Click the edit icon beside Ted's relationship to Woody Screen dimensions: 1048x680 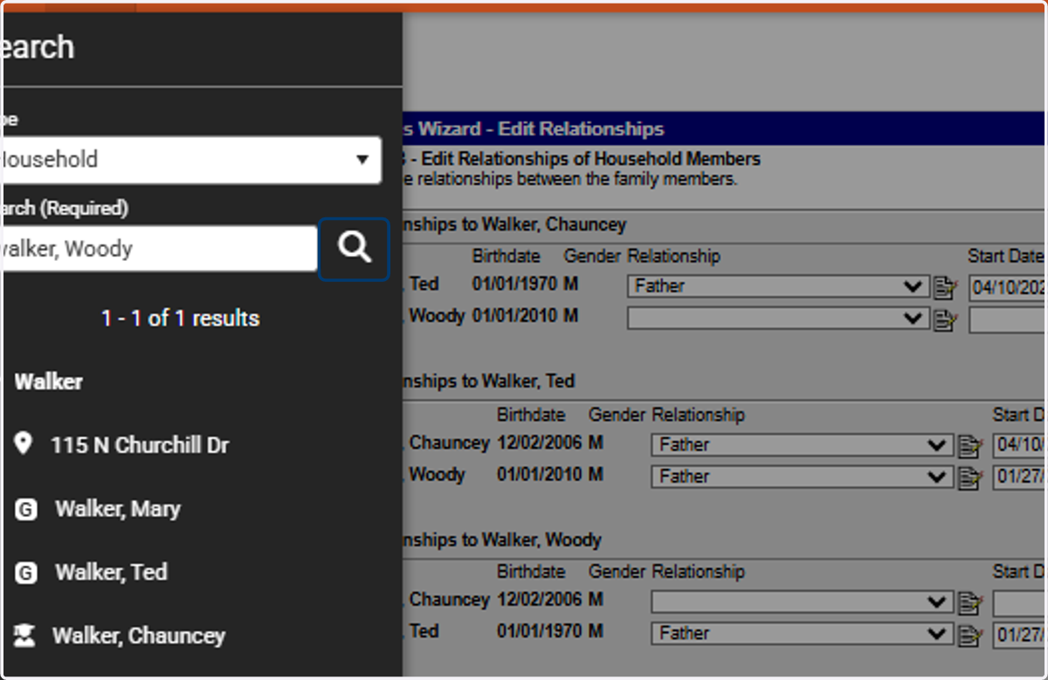pos(969,636)
